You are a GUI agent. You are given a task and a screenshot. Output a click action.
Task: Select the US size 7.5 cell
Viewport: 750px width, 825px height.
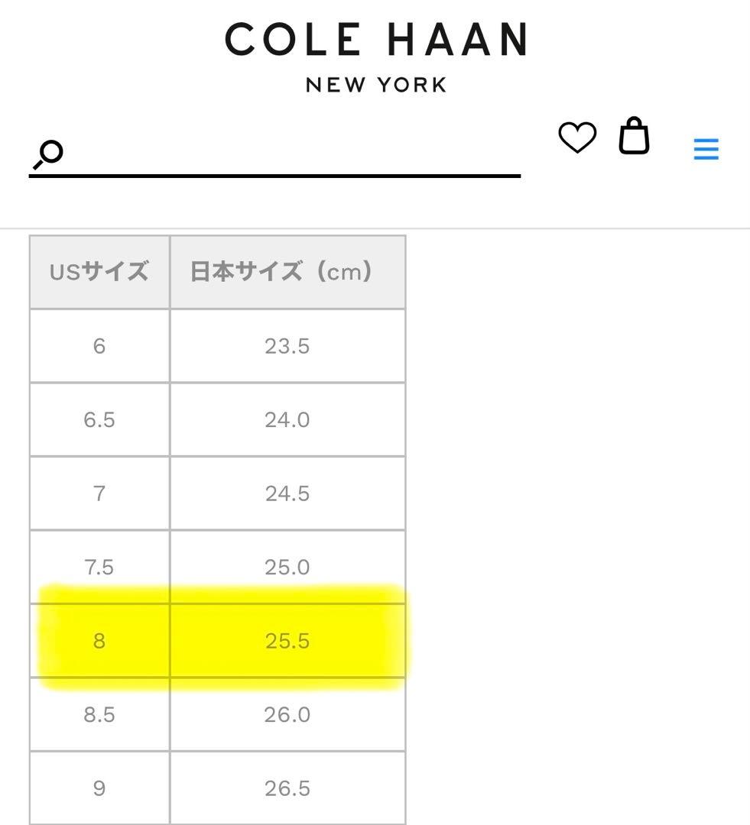coord(99,567)
